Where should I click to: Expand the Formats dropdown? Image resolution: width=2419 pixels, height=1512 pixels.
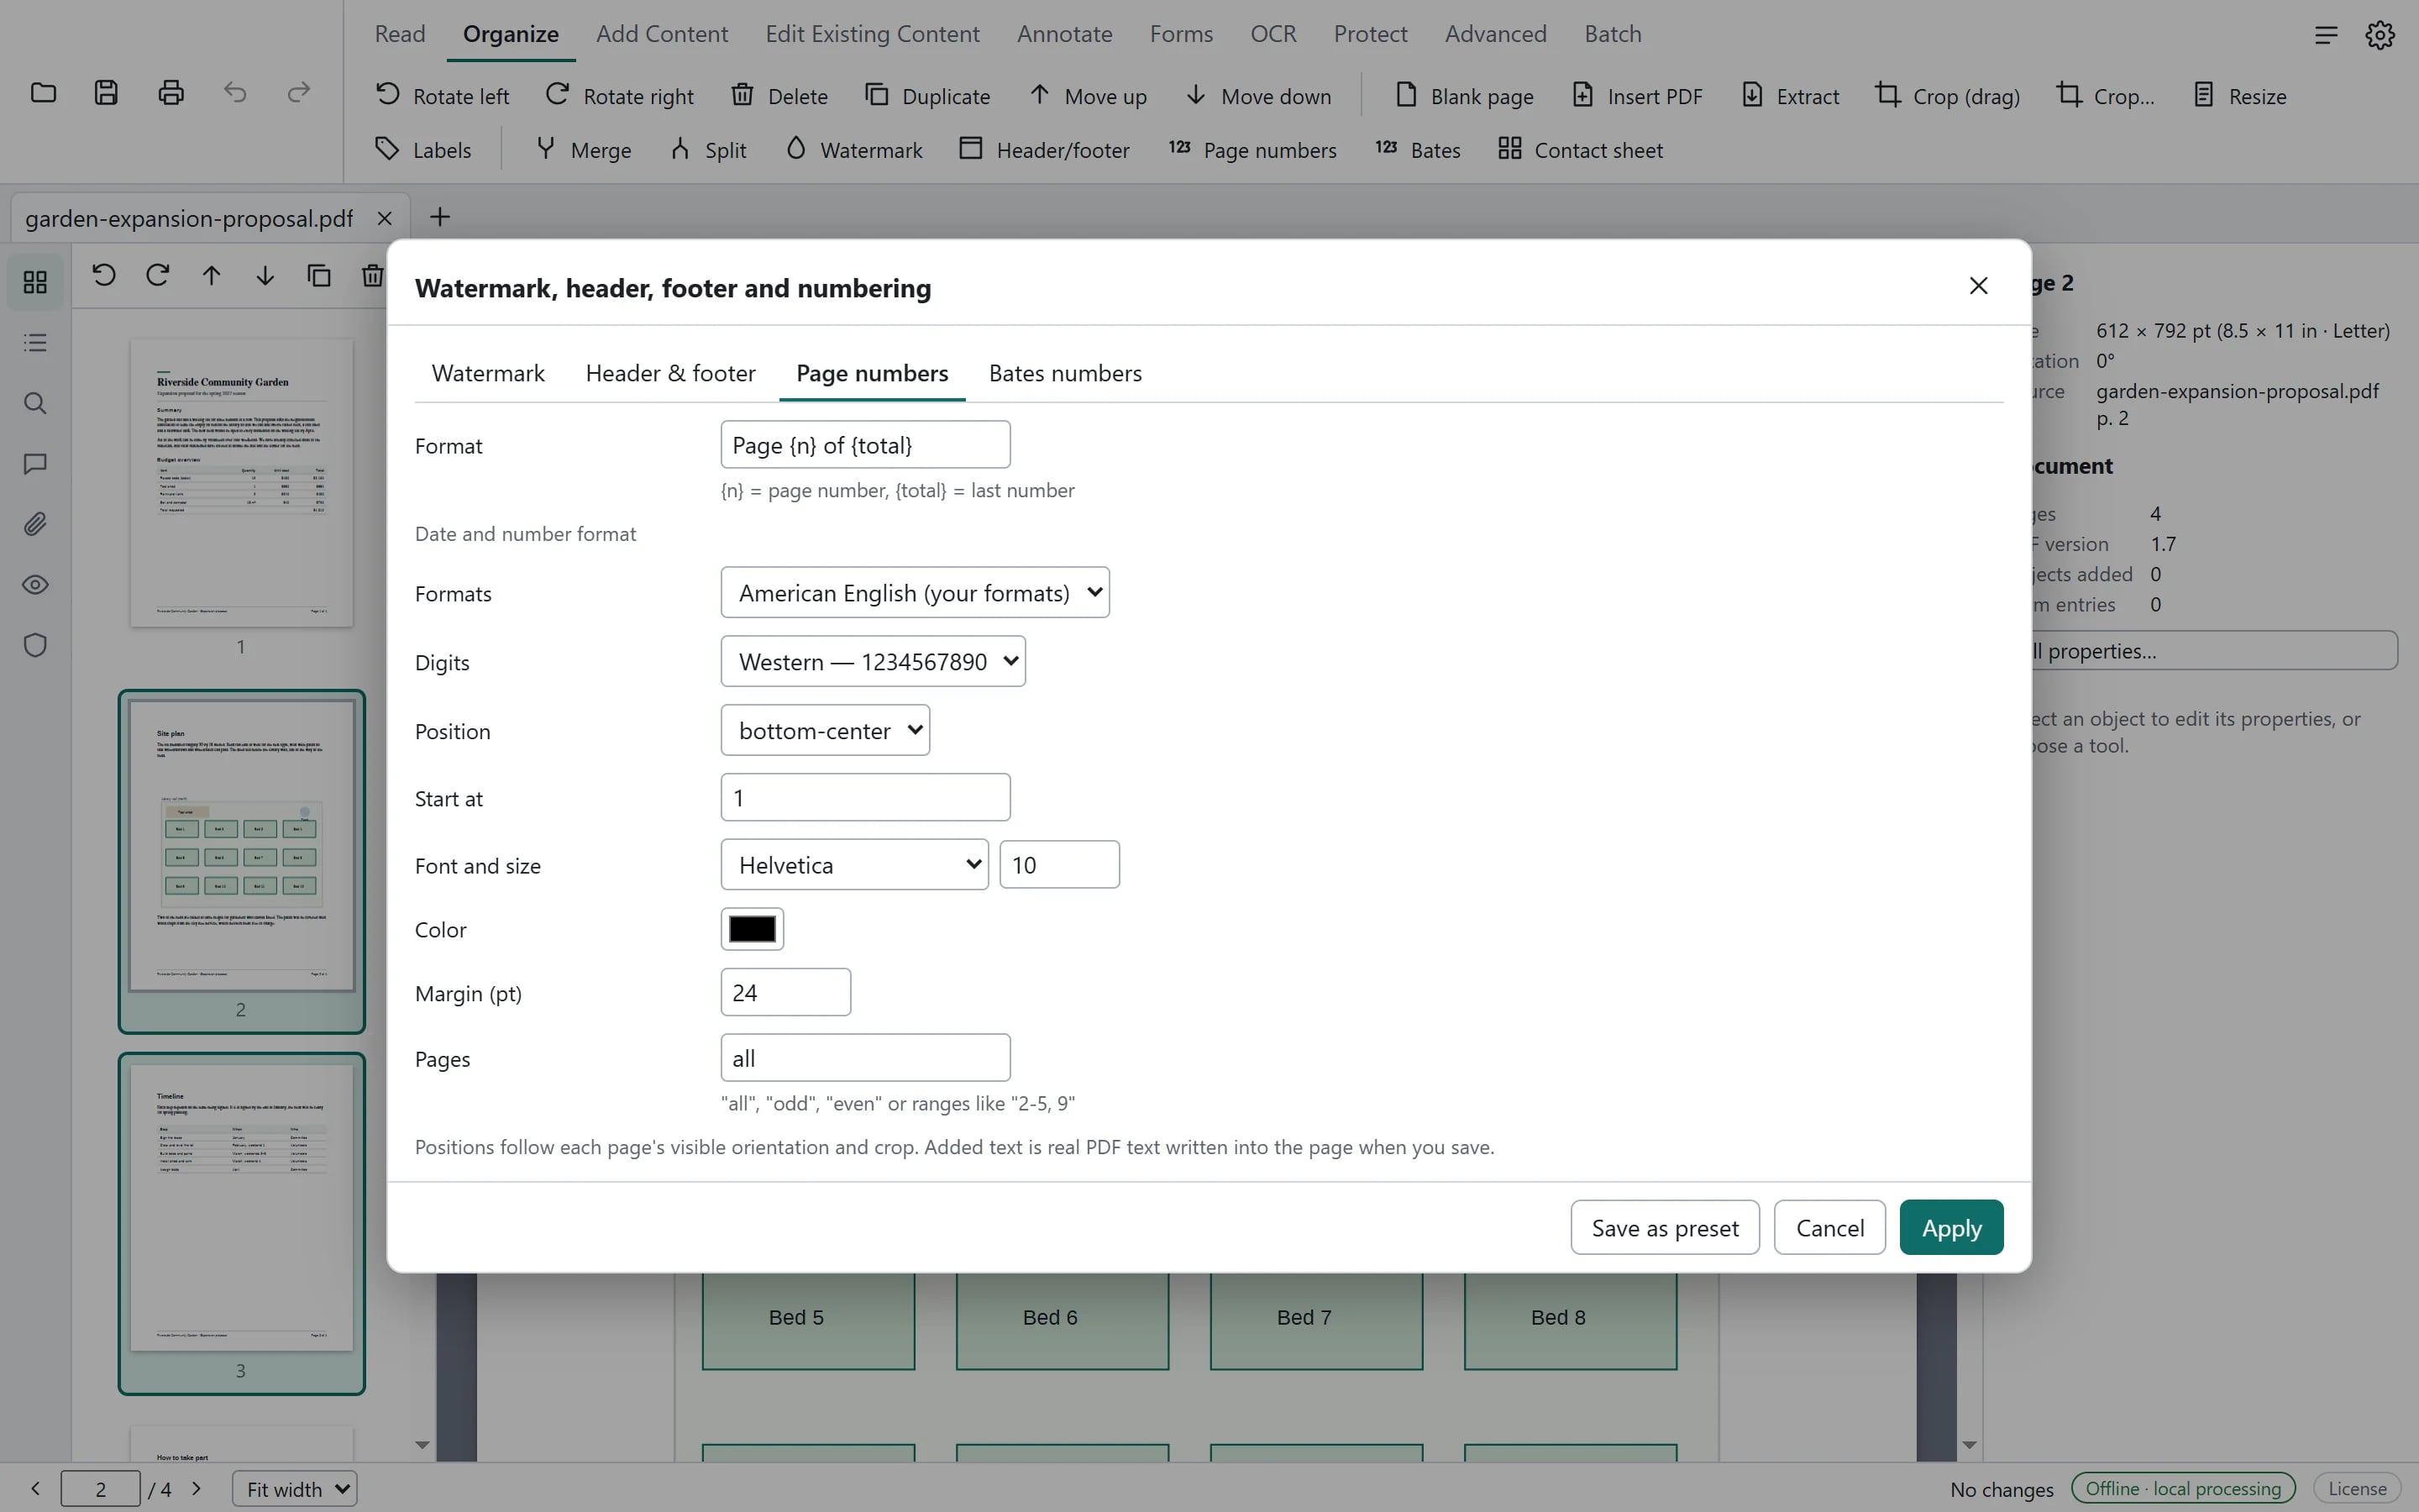(x=915, y=593)
